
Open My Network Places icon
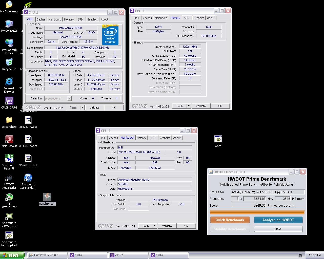[x=9, y=47]
